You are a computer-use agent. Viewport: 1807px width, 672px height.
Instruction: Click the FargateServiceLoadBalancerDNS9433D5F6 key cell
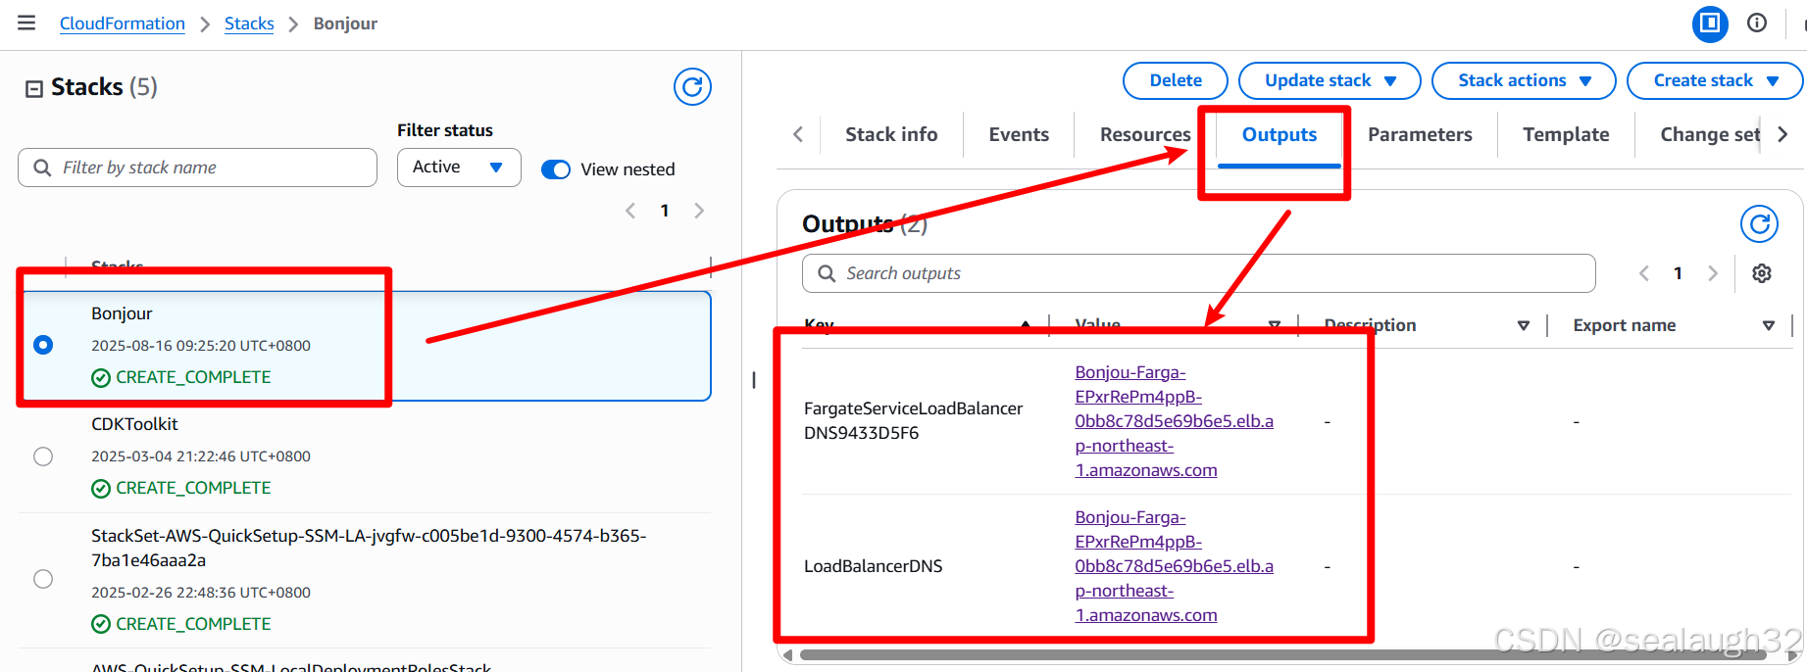(x=913, y=421)
